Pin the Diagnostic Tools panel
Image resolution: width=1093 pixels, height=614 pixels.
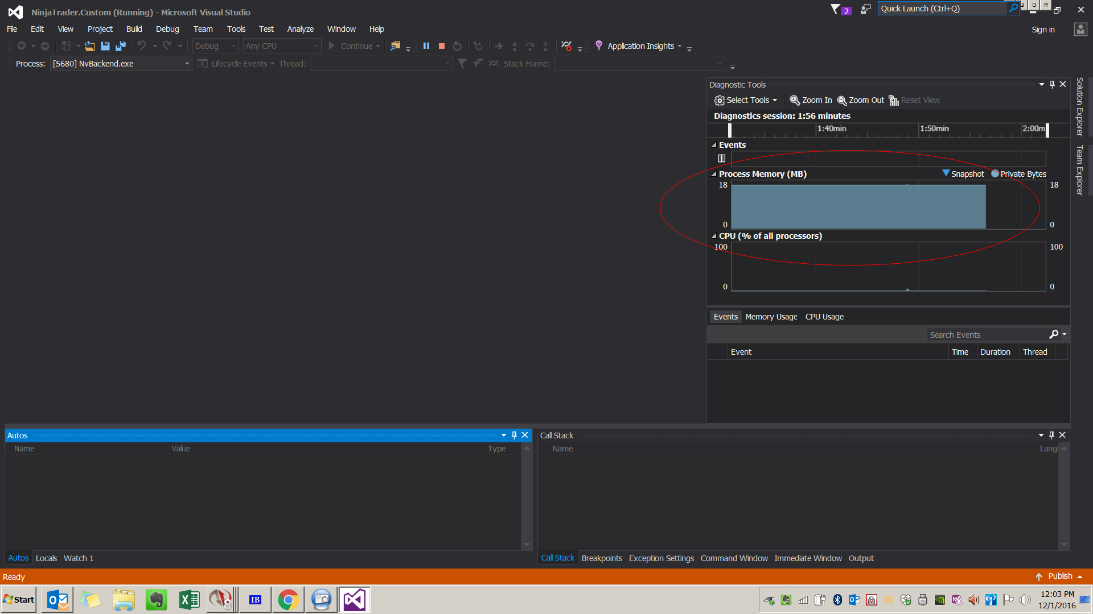[x=1052, y=84]
